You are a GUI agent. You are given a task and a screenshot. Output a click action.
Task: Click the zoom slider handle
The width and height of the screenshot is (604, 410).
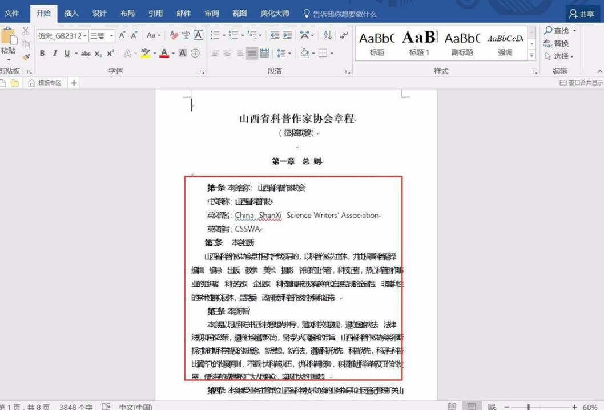pos(529,407)
